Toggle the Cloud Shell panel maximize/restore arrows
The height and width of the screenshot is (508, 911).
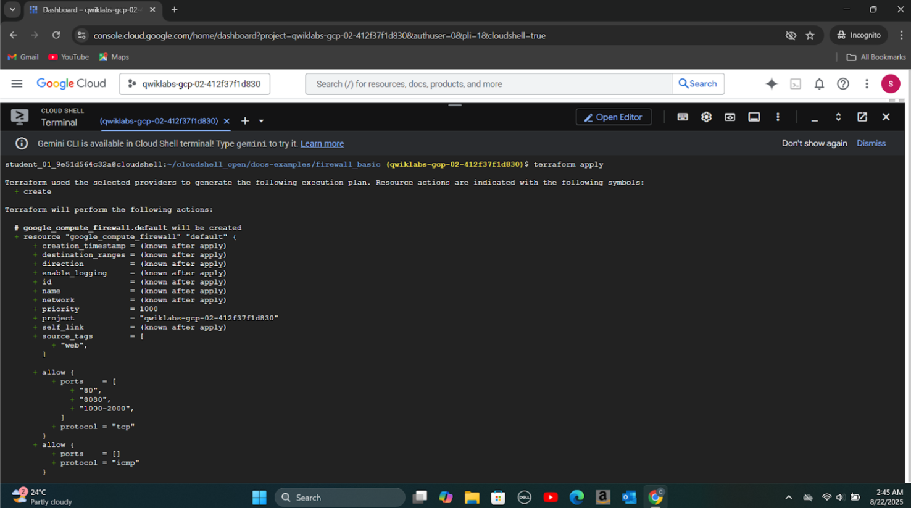[x=838, y=117]
